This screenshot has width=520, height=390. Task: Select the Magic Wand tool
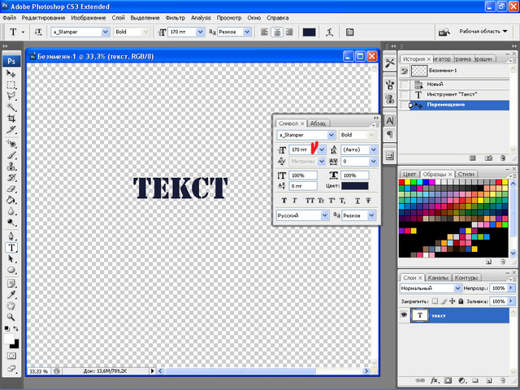tap(11, 107)
